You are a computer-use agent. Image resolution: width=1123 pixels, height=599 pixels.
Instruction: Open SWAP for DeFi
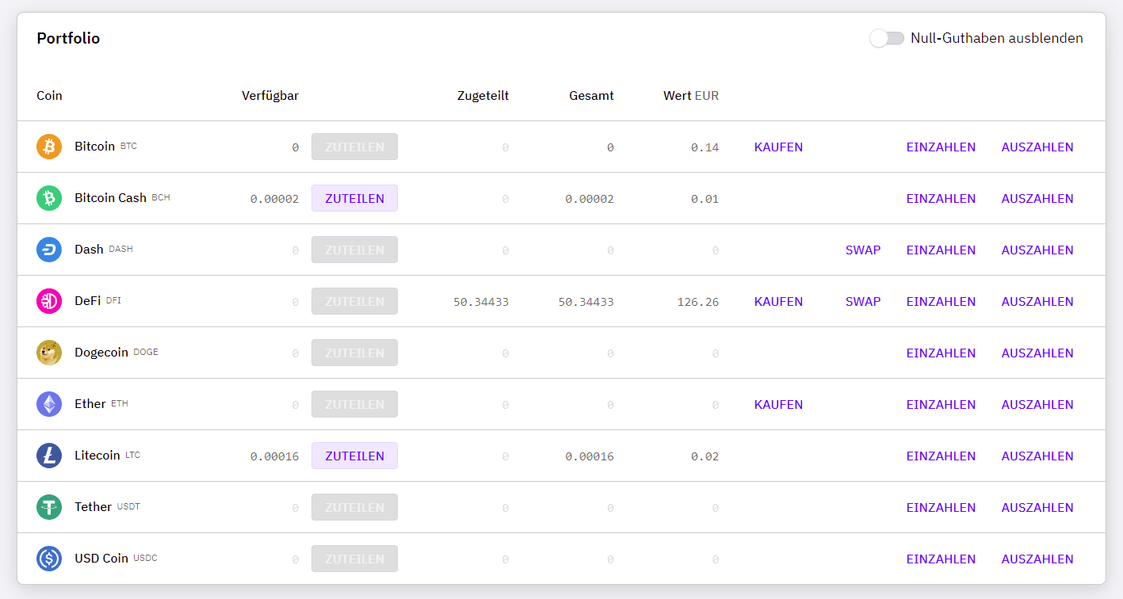(x=863, y=302)
